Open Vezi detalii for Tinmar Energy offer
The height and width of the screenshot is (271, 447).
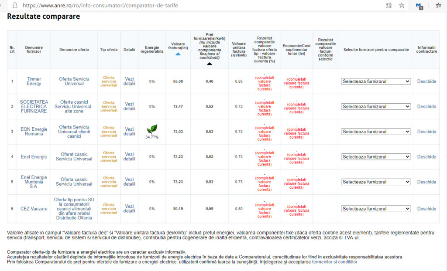[x=129, y=81]
